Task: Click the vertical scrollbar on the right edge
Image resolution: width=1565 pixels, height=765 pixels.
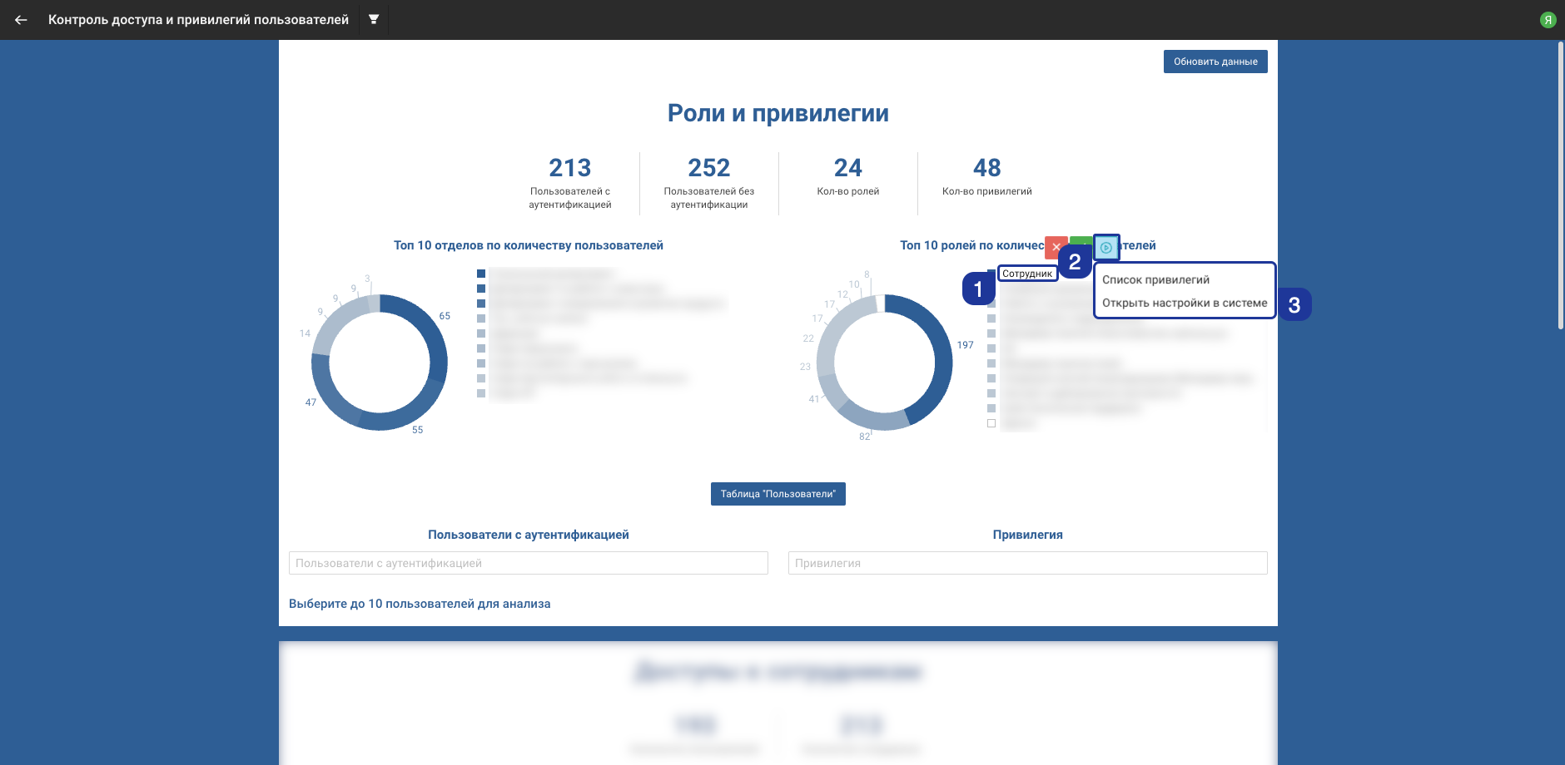Action: pyautogui.click(x=1560, y=186)
